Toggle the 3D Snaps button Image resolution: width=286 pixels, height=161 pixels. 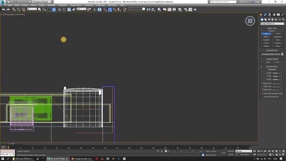click(x=105, y=9)
